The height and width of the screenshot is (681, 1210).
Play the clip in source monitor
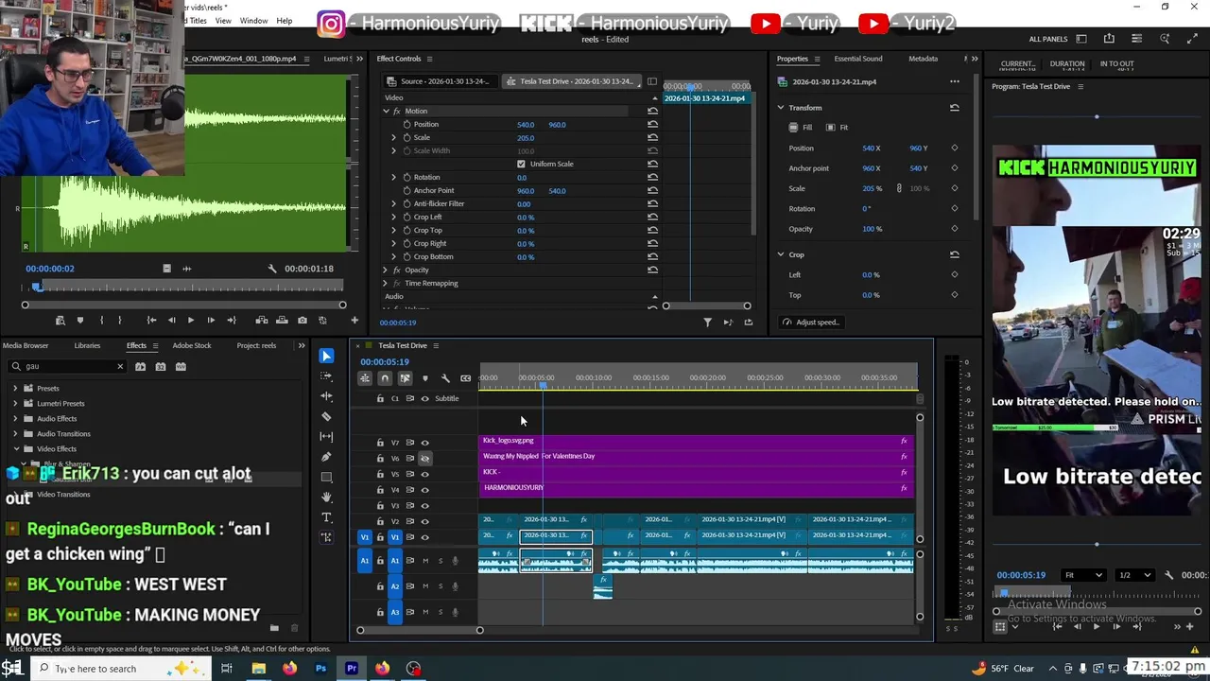pyautogui.click(x=191, y=321)
